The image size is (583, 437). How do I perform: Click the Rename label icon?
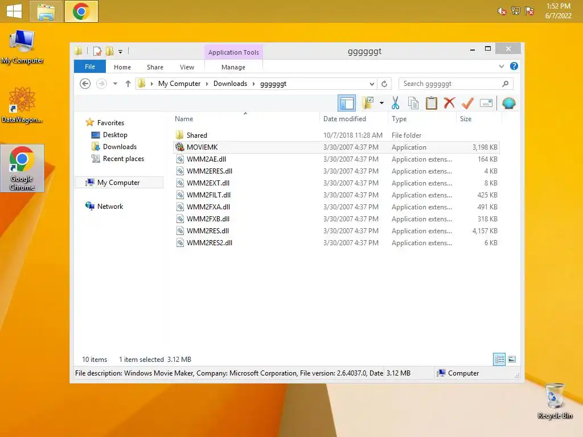(x=486, y=103)
